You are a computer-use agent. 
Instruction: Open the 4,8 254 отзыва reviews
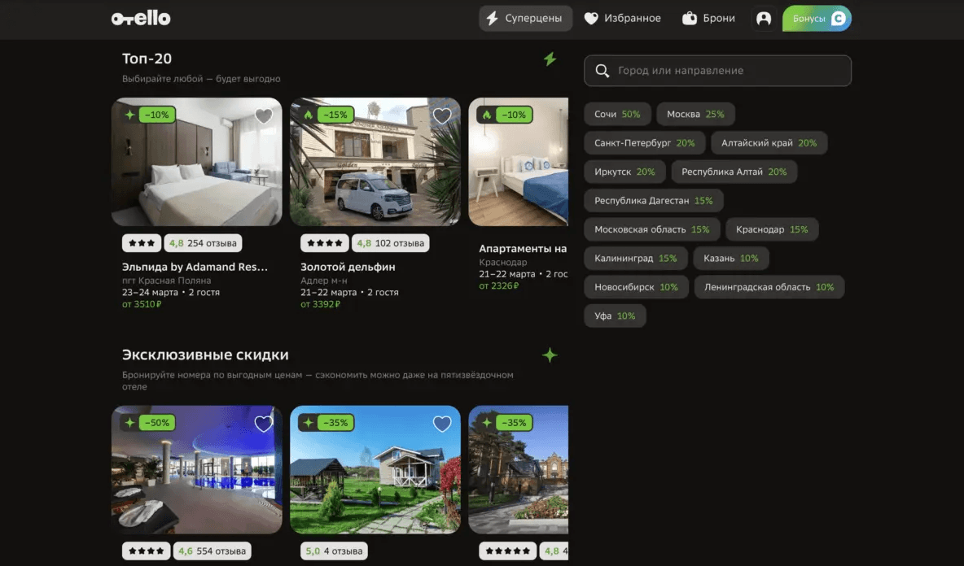point(203,243)
